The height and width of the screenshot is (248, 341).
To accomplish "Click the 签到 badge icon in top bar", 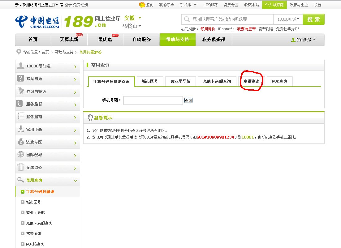I will click(x=142, y=5).
